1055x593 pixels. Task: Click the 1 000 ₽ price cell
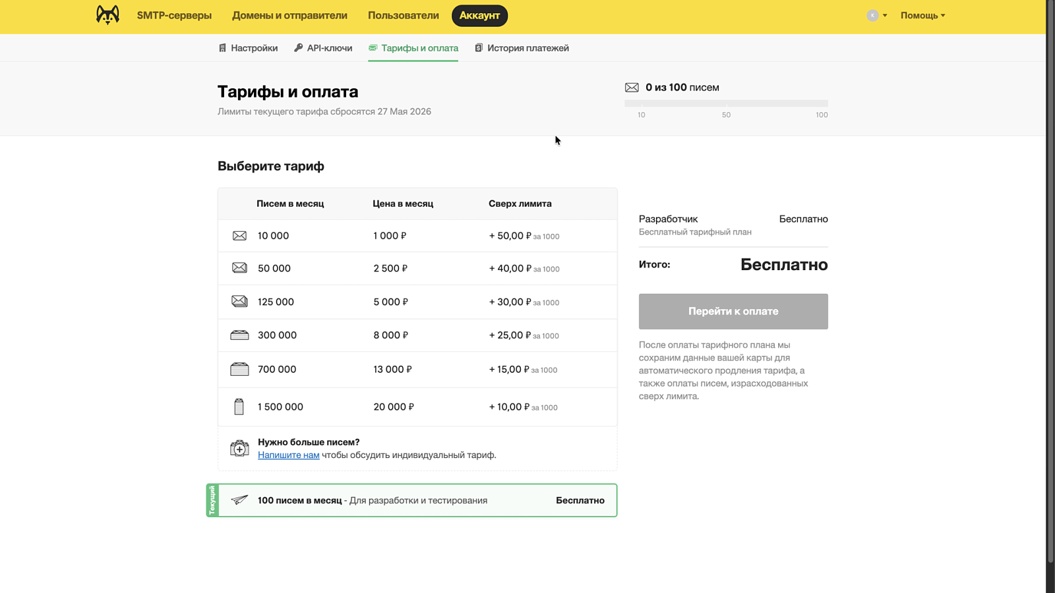pyautogui.click(x=390, y=236)
